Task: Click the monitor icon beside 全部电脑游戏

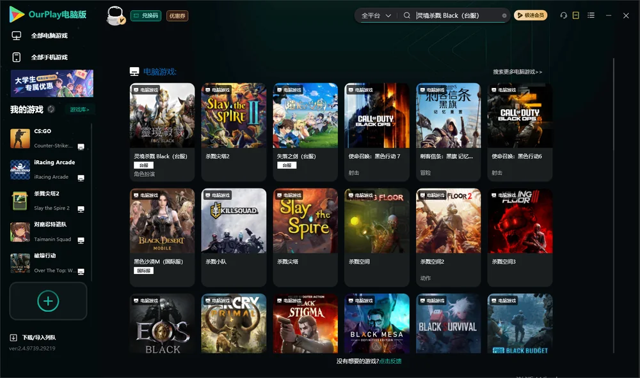Action: coord(17,36)
